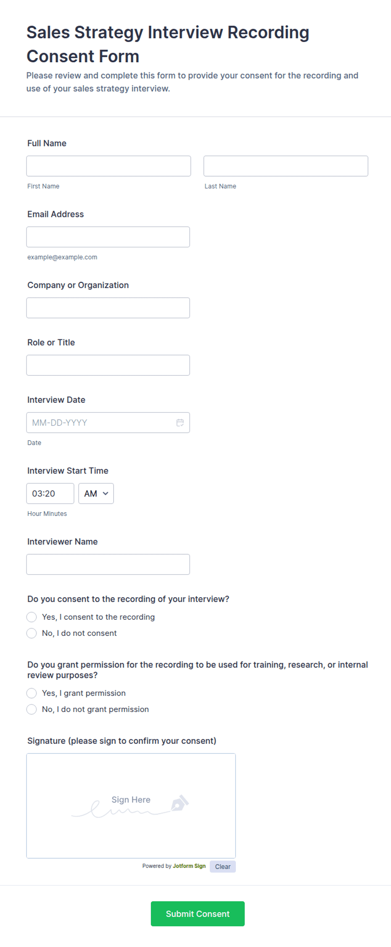Click the Role or Title field
Screen dimensions: 391x947
click(x=108, y=365)
